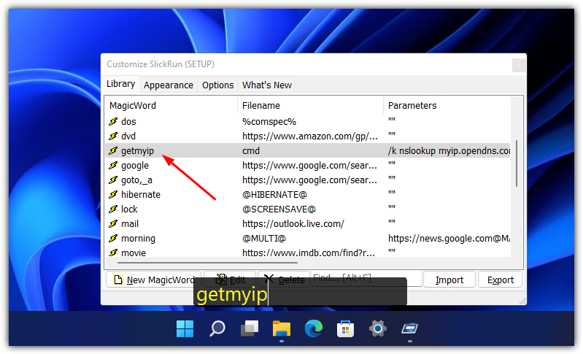Click the lightning icon beside morning
Screen dimensions: 583x354
click(x=113, y=239)
